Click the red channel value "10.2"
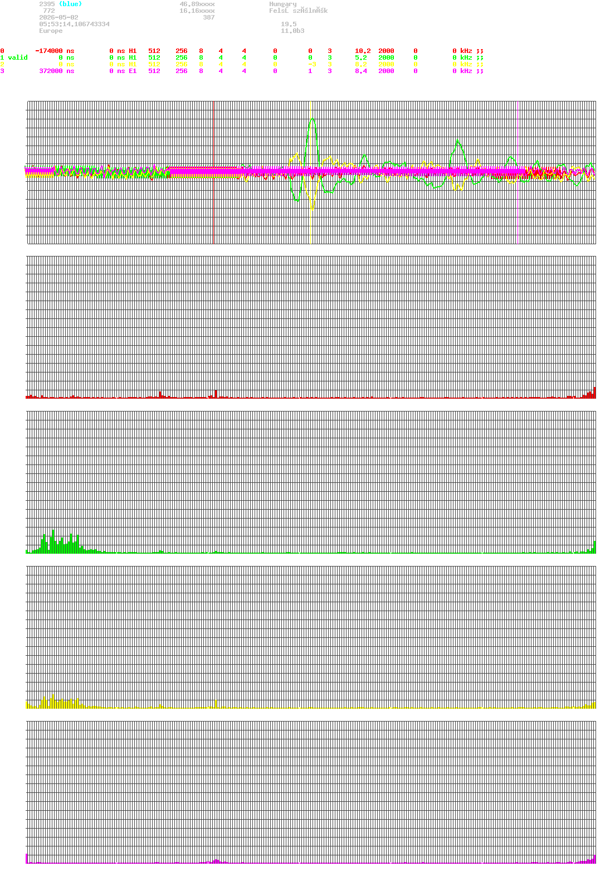The height and width of the screenshot is (876, 610). click(363, 51)
